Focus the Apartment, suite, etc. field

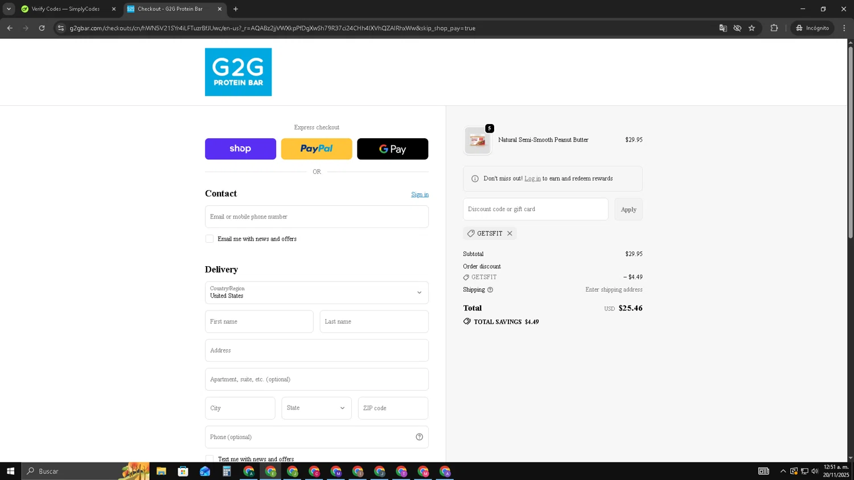click(317, 379)
